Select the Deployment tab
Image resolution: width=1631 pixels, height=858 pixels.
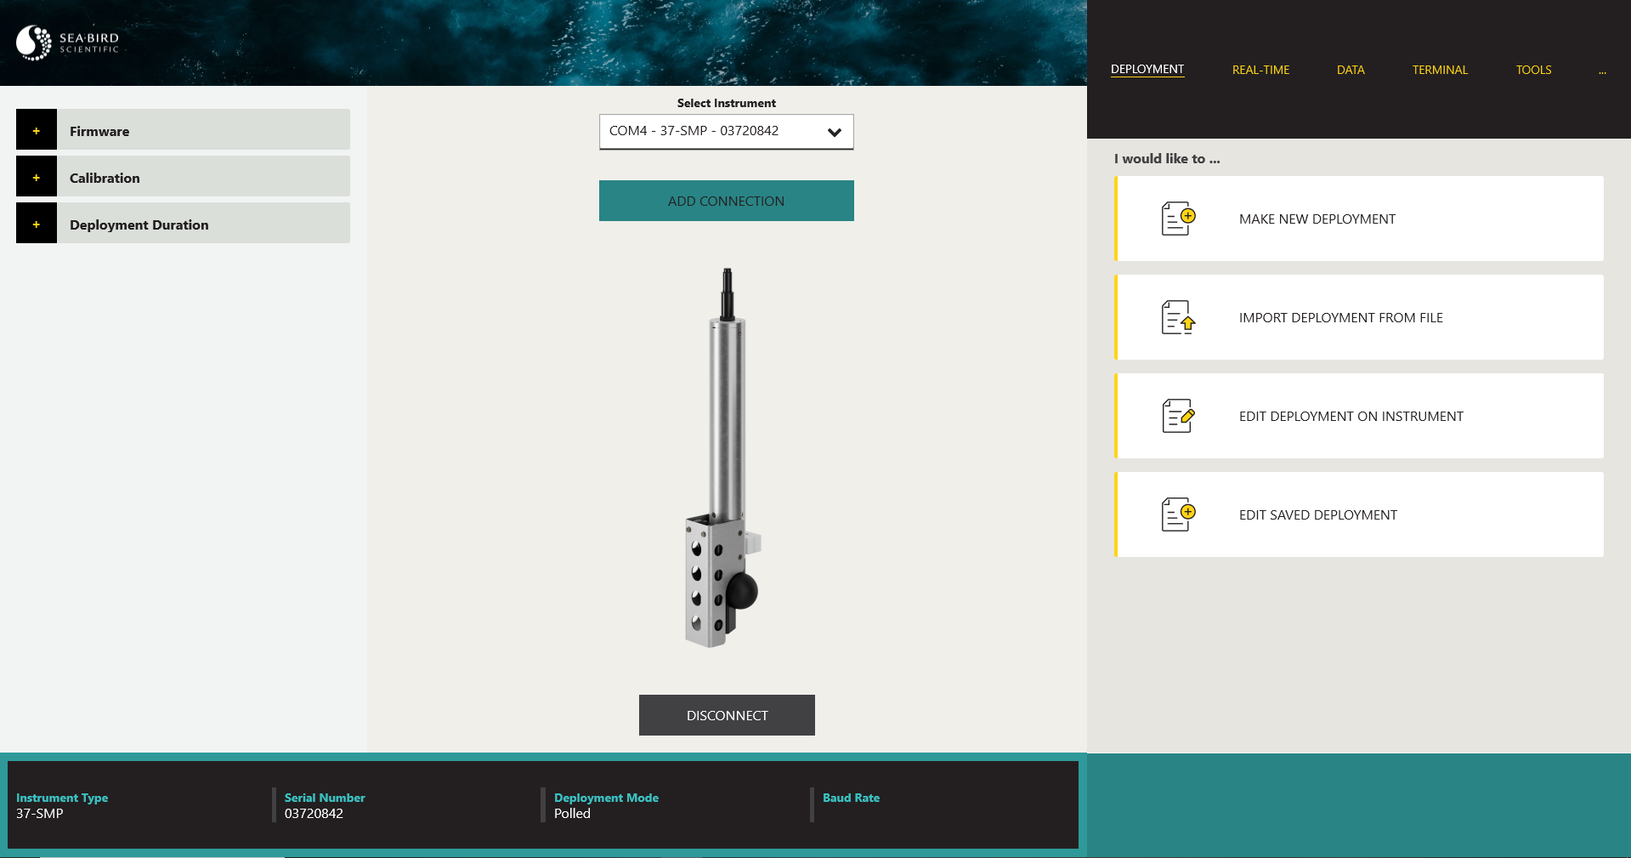(1147, 70)
